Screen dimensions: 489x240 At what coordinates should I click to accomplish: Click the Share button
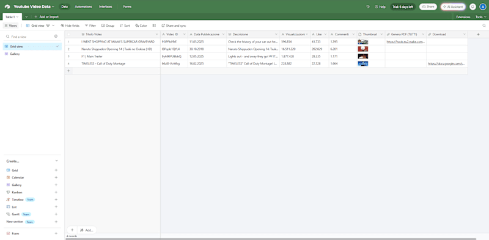[428, 7]
